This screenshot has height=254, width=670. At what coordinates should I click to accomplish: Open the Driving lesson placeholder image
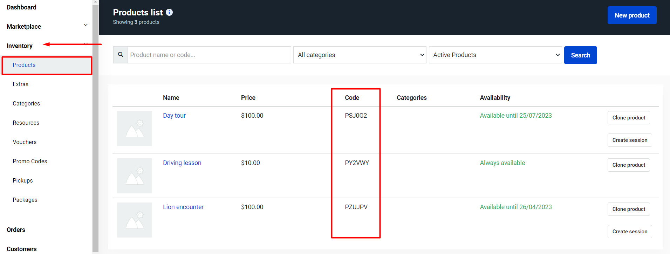click(x=135, y=176)
